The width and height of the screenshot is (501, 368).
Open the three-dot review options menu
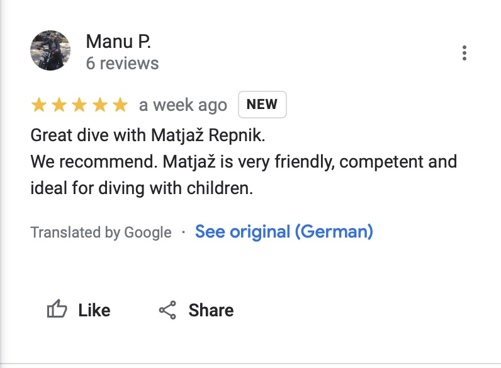464,53
